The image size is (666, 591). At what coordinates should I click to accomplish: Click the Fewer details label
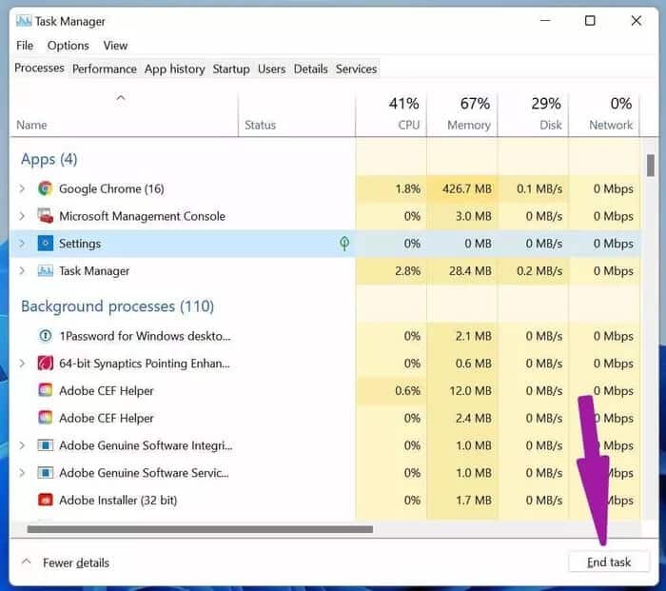[x=76, y=563]
